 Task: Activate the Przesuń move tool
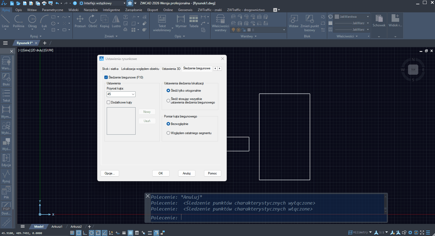pos(80,21)
